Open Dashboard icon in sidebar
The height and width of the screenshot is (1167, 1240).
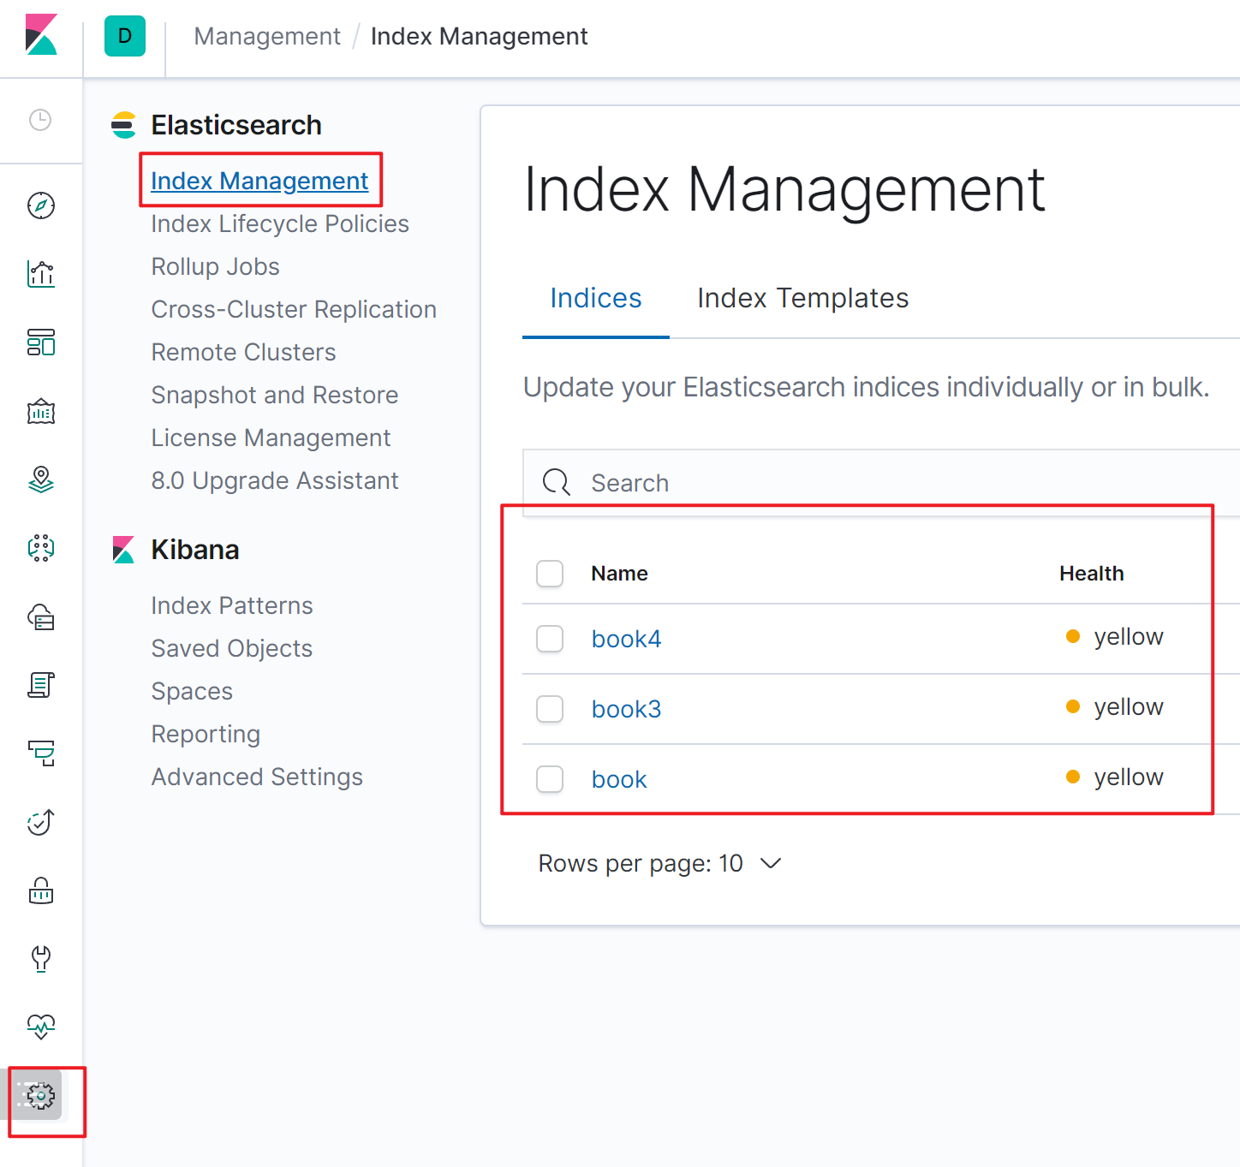[x=41, y=342]
